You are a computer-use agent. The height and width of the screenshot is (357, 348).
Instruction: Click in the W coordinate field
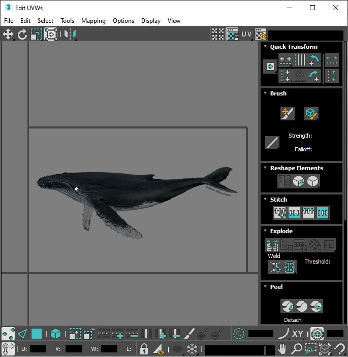click(109, 348)
